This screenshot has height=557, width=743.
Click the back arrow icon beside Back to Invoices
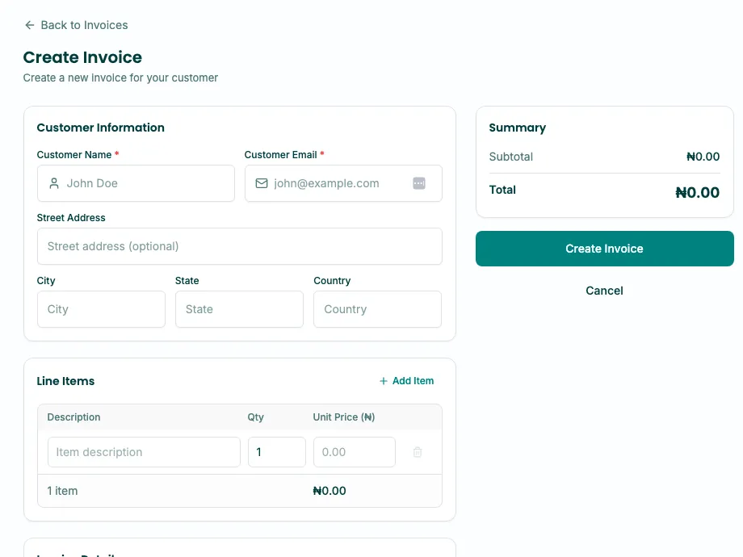click(x=29, y=25)
